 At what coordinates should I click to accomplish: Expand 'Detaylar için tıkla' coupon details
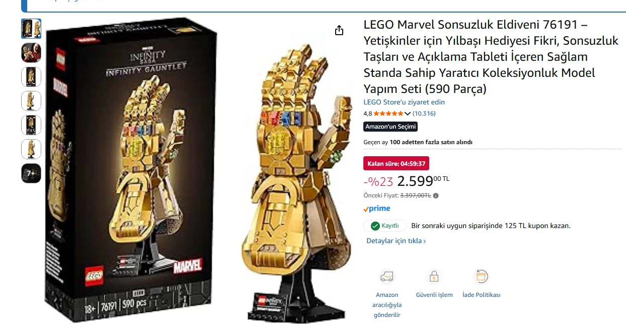396,241
